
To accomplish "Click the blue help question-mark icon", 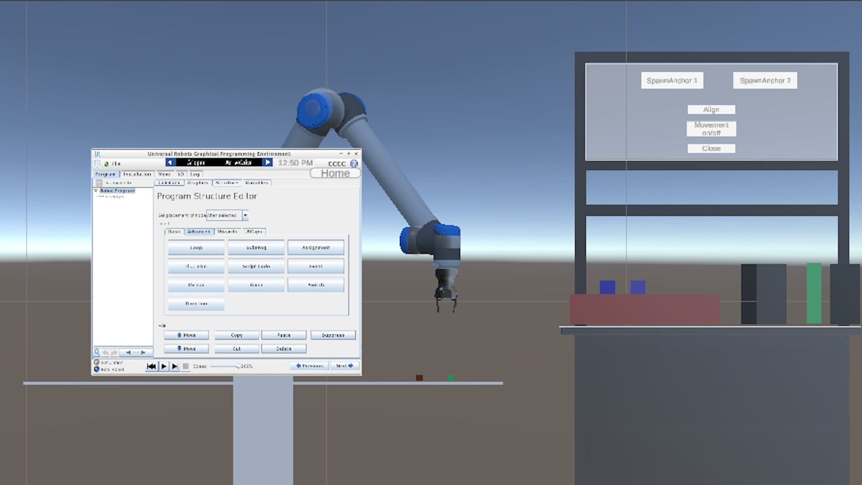I will click(354, 163).
